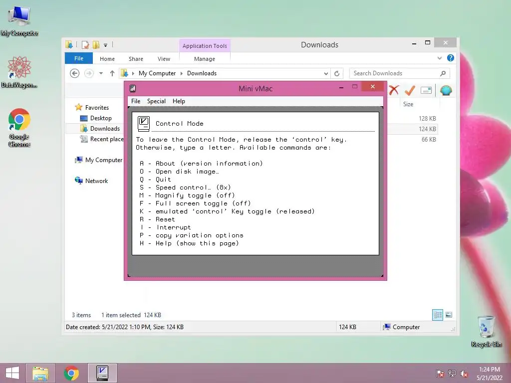Open Mini vMac Special menu
Image resolution: width=511 pixels, height=383 pixels.
coord(156,101)
